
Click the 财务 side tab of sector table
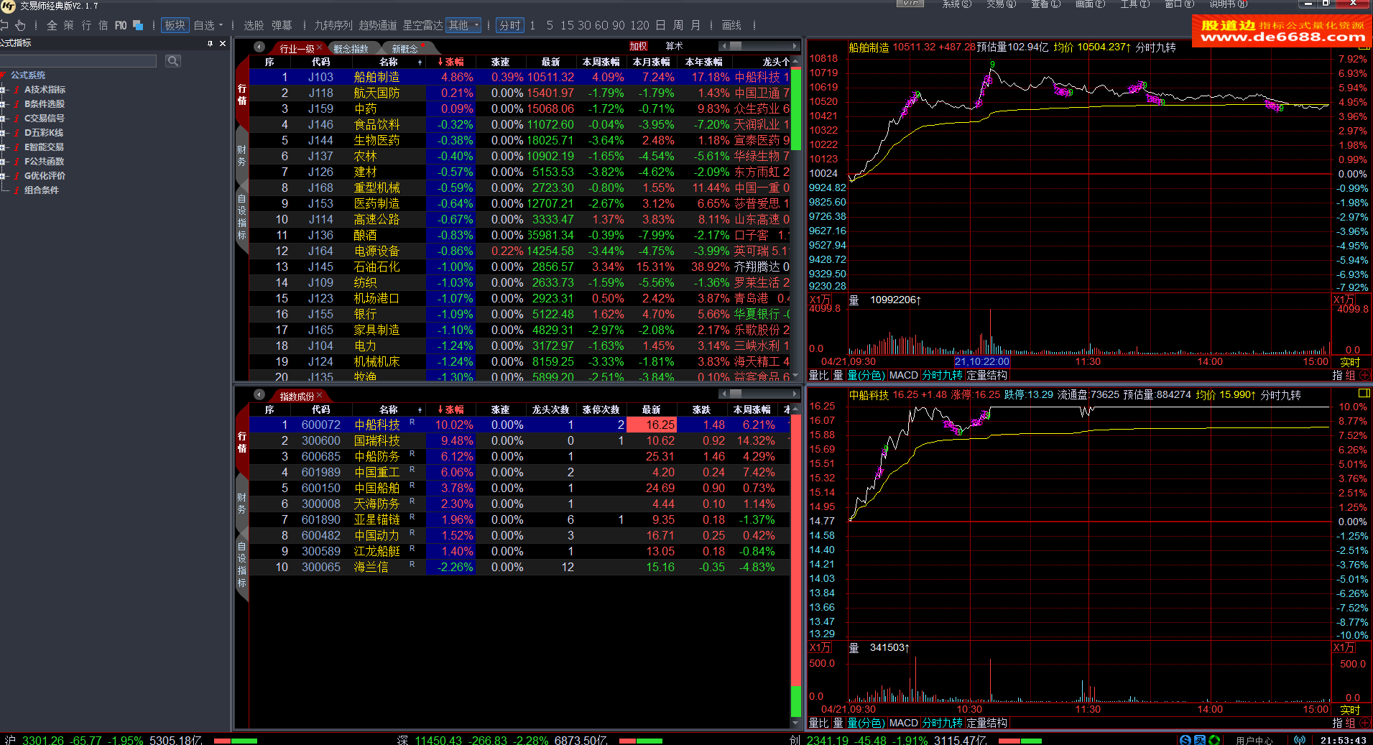(241, 155)
